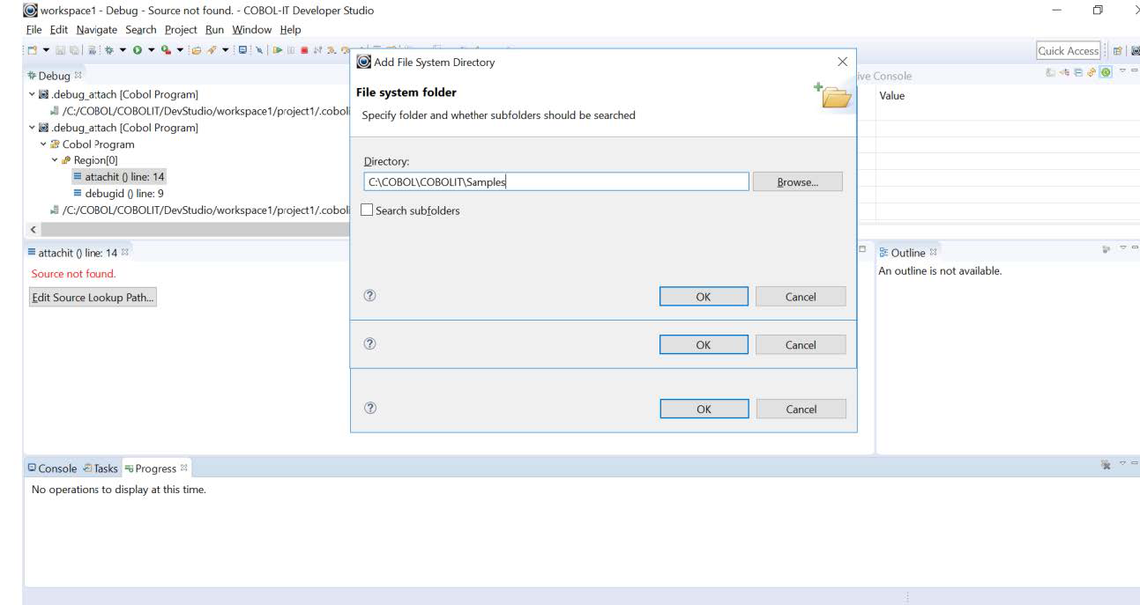
Task: Click the Save All toolbar icon
Action: click(x=74, y=50)
